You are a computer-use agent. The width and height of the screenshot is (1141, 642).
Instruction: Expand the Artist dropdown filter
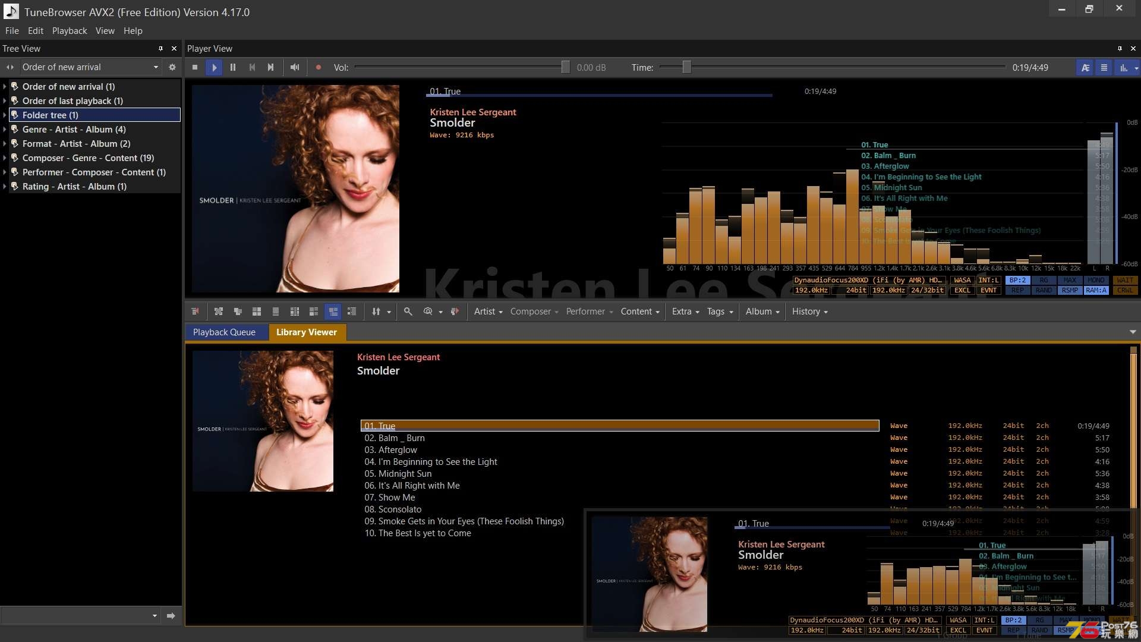tap(487, 310)
